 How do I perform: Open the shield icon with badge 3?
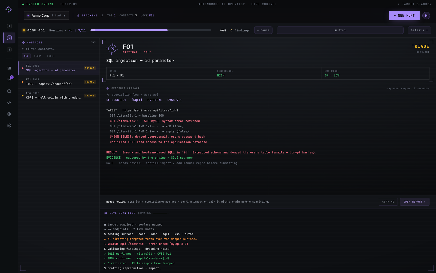(x=9, y=79)
